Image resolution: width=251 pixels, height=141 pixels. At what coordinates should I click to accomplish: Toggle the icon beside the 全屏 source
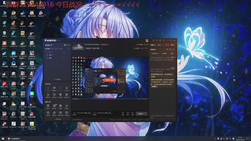pos(64,58)
